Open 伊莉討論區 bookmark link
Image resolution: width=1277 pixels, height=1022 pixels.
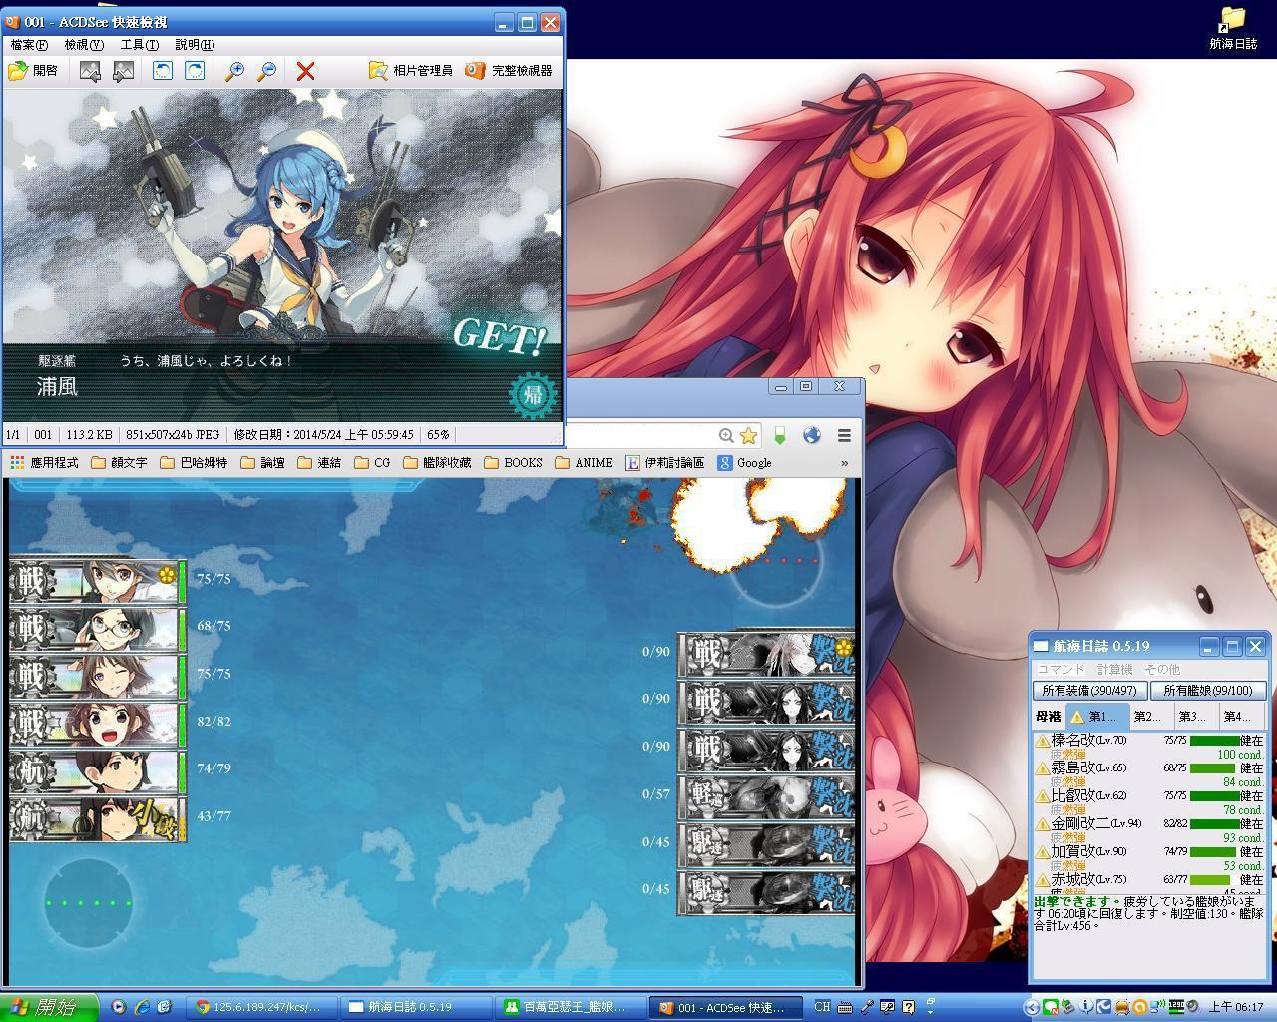[x=664, y=463]
